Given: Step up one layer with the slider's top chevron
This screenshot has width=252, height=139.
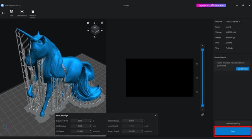Looking at the screenshot, I should coord(202,45).
